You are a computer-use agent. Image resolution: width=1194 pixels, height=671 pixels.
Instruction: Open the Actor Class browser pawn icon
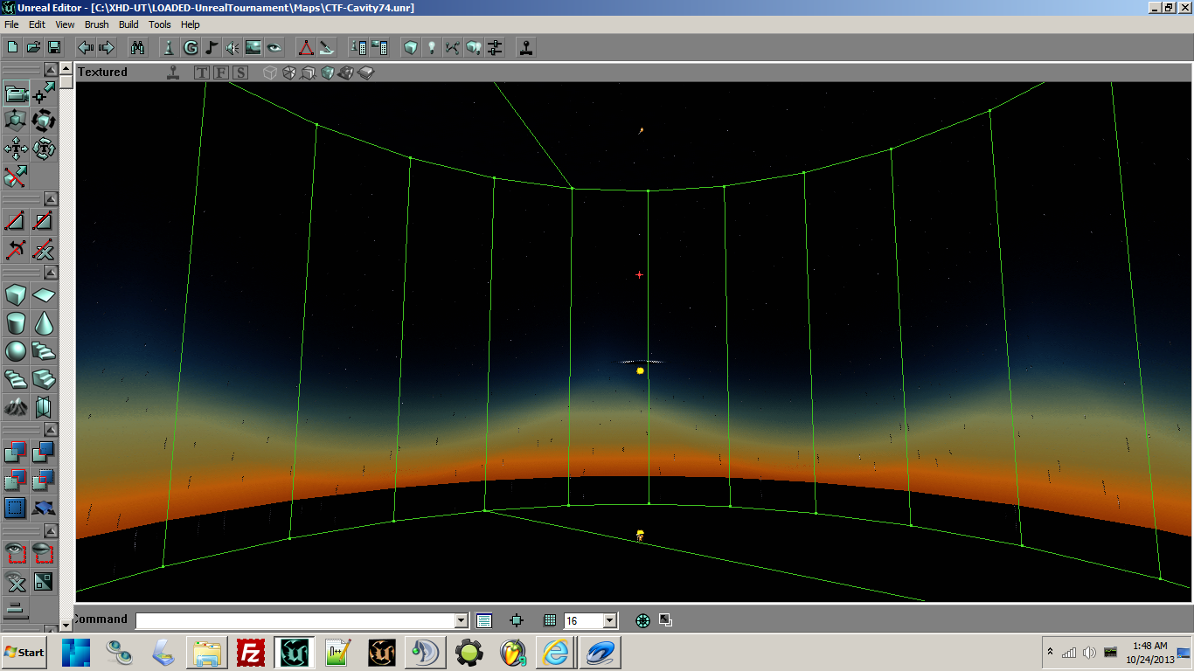pyautogui.click(x=170, y=47)
